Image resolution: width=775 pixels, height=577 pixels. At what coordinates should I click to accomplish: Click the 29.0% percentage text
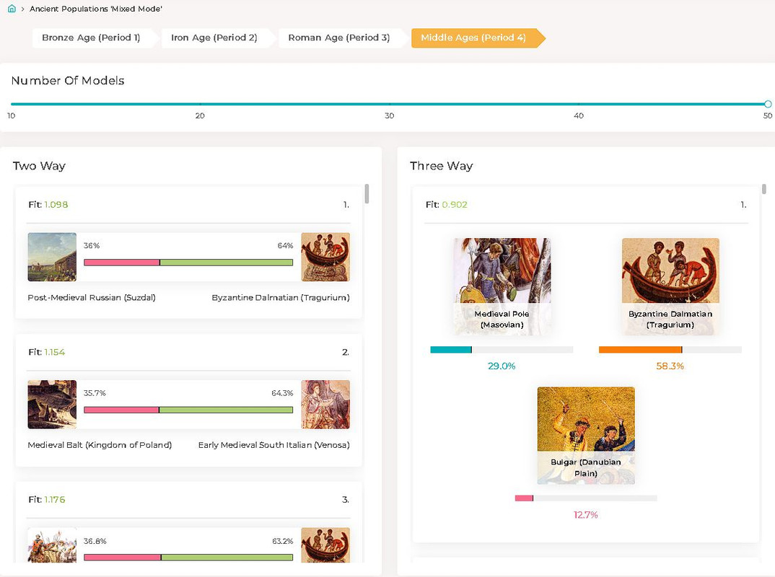pyautogui.click(x=502, y=366)
